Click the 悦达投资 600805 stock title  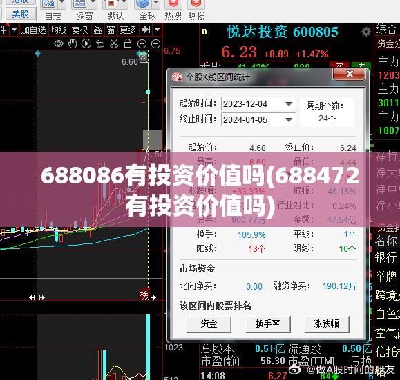pyautogui.click(x=283, y=32)
